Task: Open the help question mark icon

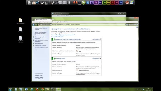Action: click(x=137, y=27)
